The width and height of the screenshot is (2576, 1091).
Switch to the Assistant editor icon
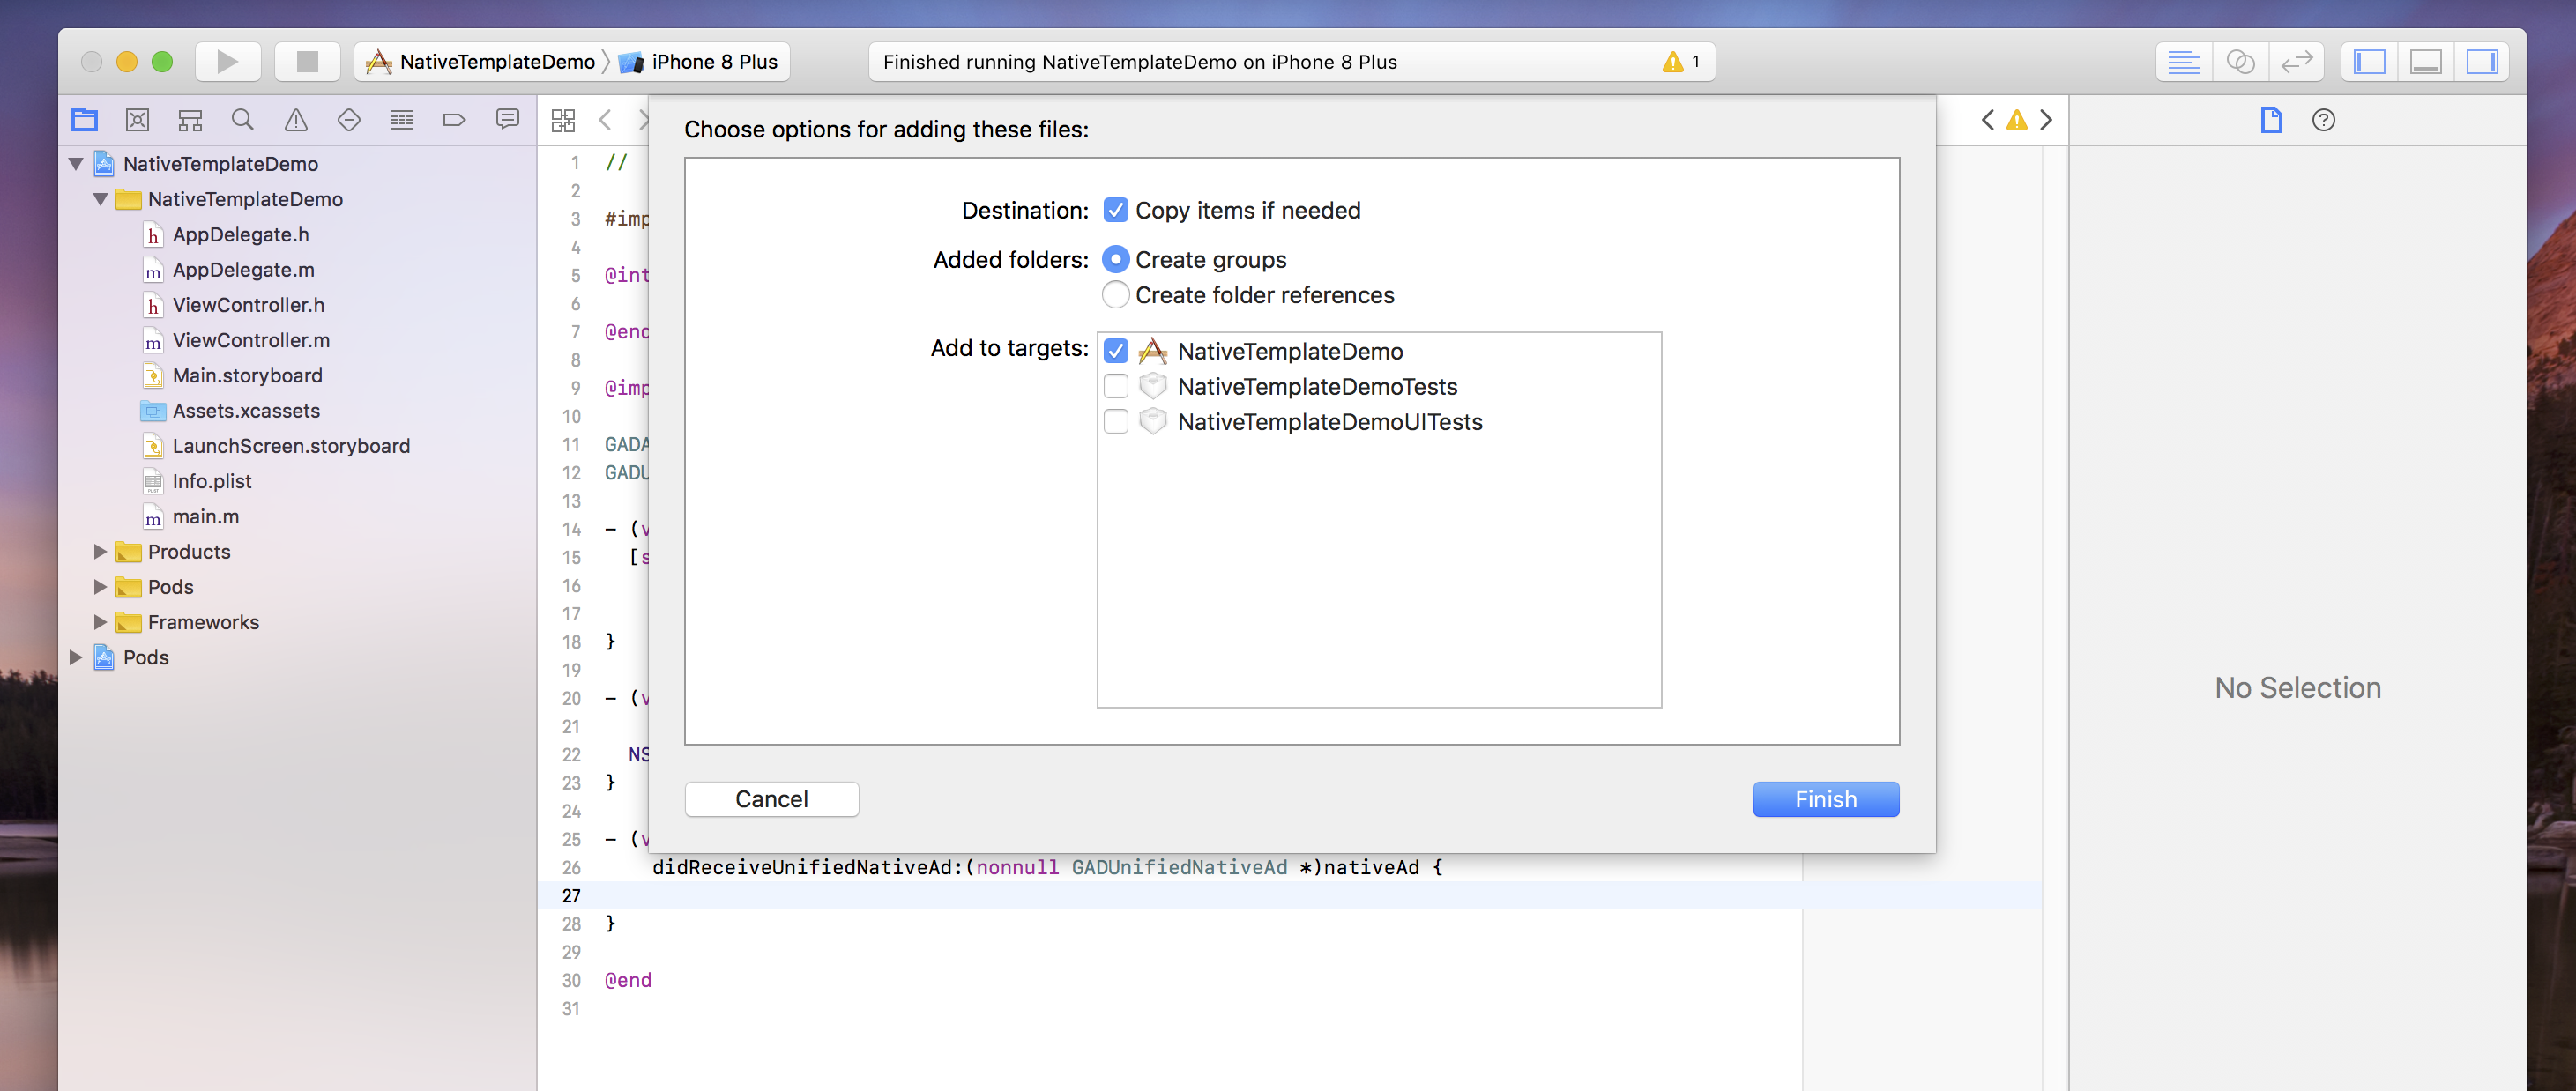(2240, 62)
